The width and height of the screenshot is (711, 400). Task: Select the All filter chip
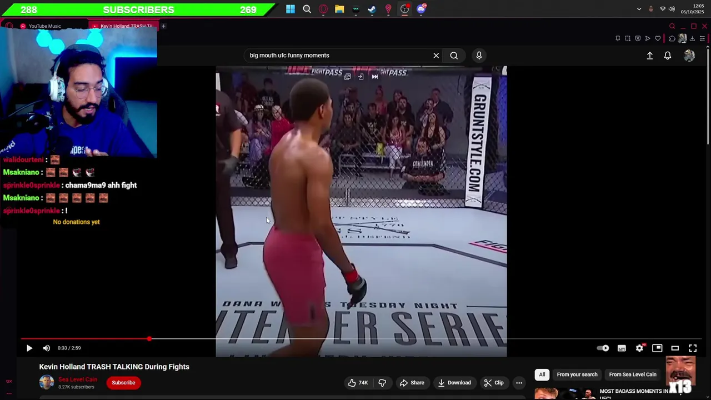[542, 374]
